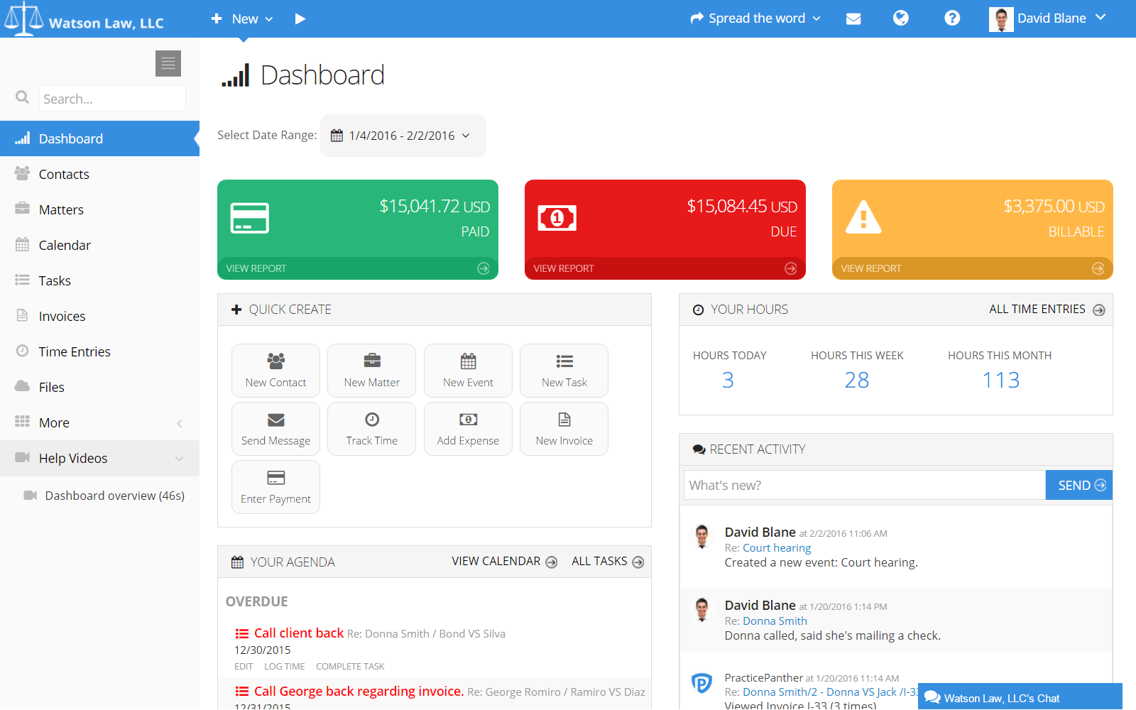
Task: Open Tasks in sidebar
Action: pyautogui.click(x=99, y=280)
